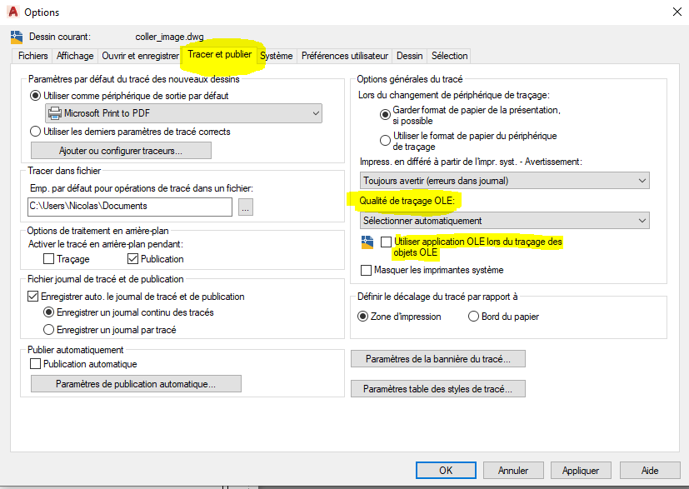
Task: Expand the Toujours avertir dropdown
Action: [x=505, y=180]
